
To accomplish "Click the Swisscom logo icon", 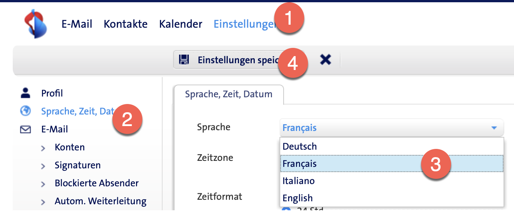I will pyautogui.click(x=35, y=24).
